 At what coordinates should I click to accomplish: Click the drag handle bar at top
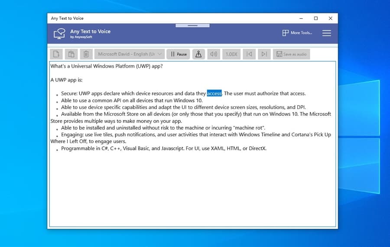192,26
